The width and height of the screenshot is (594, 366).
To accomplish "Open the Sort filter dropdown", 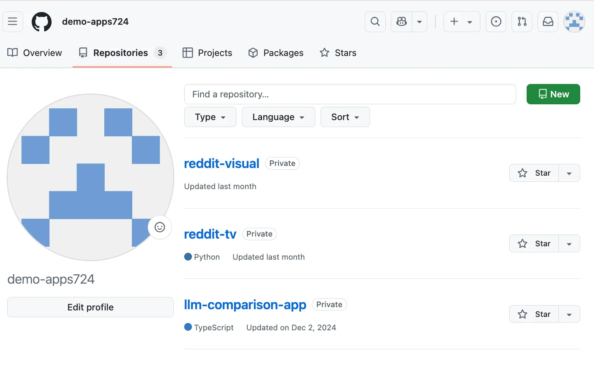I will coord(344,117).
